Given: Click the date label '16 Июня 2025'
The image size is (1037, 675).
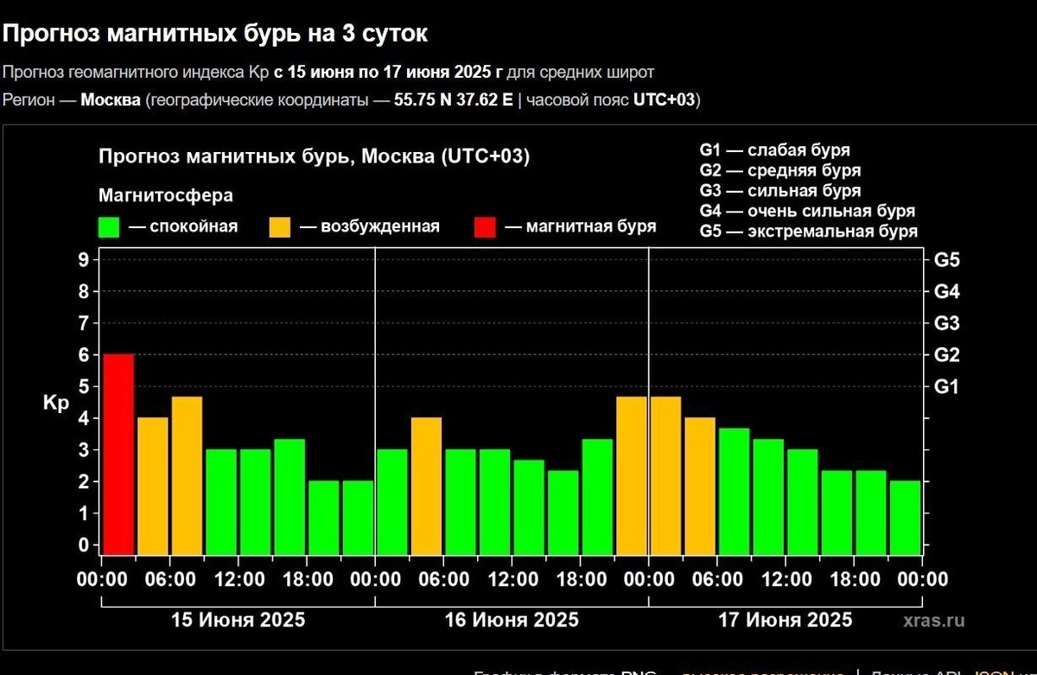Looking at the screenshot, I should (512, 620).
